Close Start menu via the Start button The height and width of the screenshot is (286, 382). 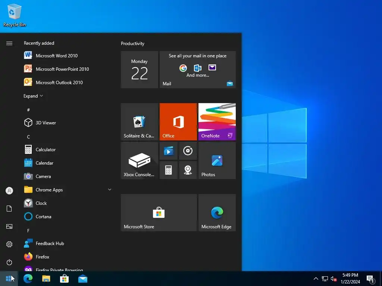9,279
